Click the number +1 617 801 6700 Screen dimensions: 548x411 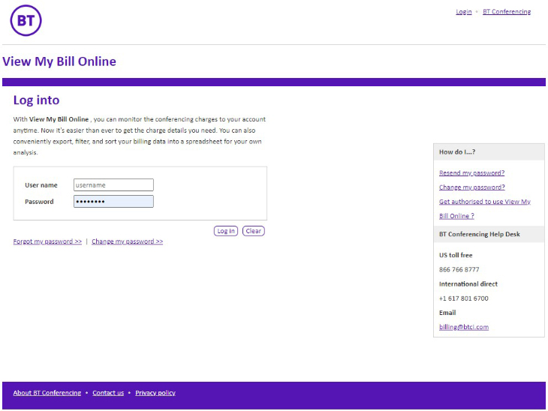click(464, 298)
